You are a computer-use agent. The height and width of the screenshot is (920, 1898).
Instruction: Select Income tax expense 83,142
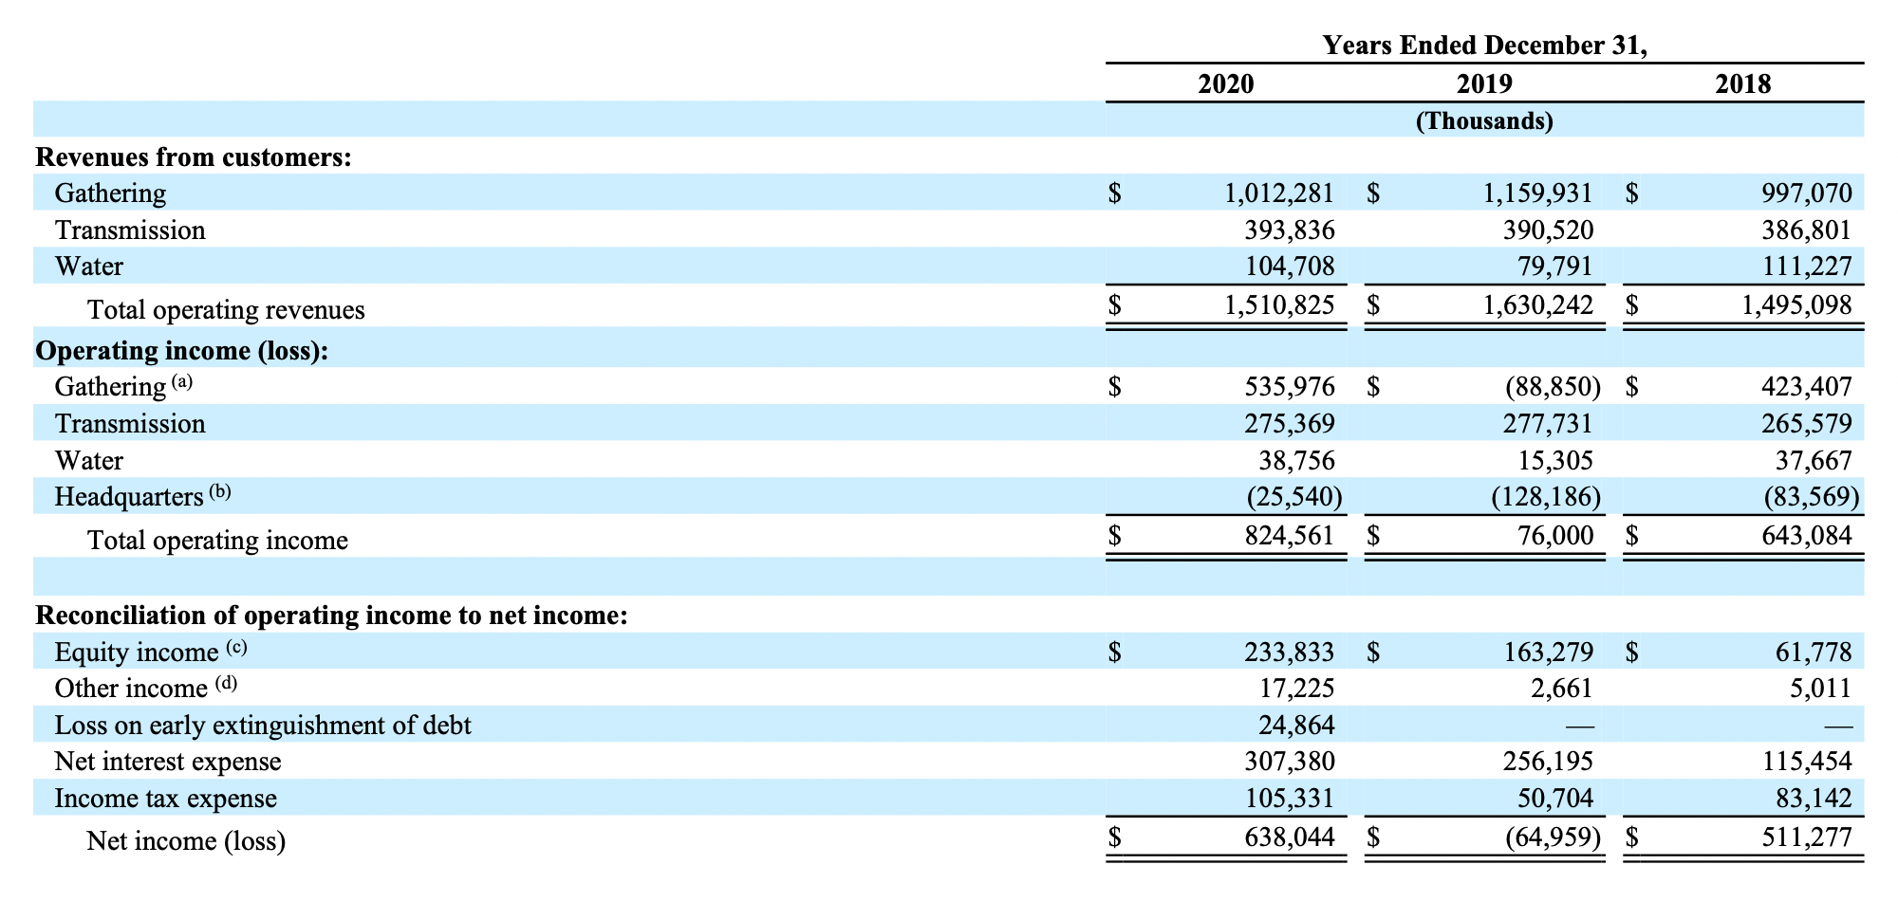pyautogui.click(x=1814, y=799)
